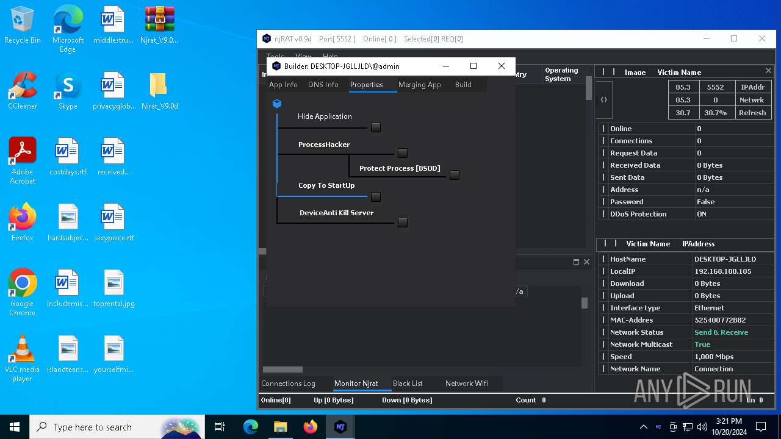This screenshot has height=439, width=781.
Task: Click the Builder window title icon
Action: (x=276, y=66)
